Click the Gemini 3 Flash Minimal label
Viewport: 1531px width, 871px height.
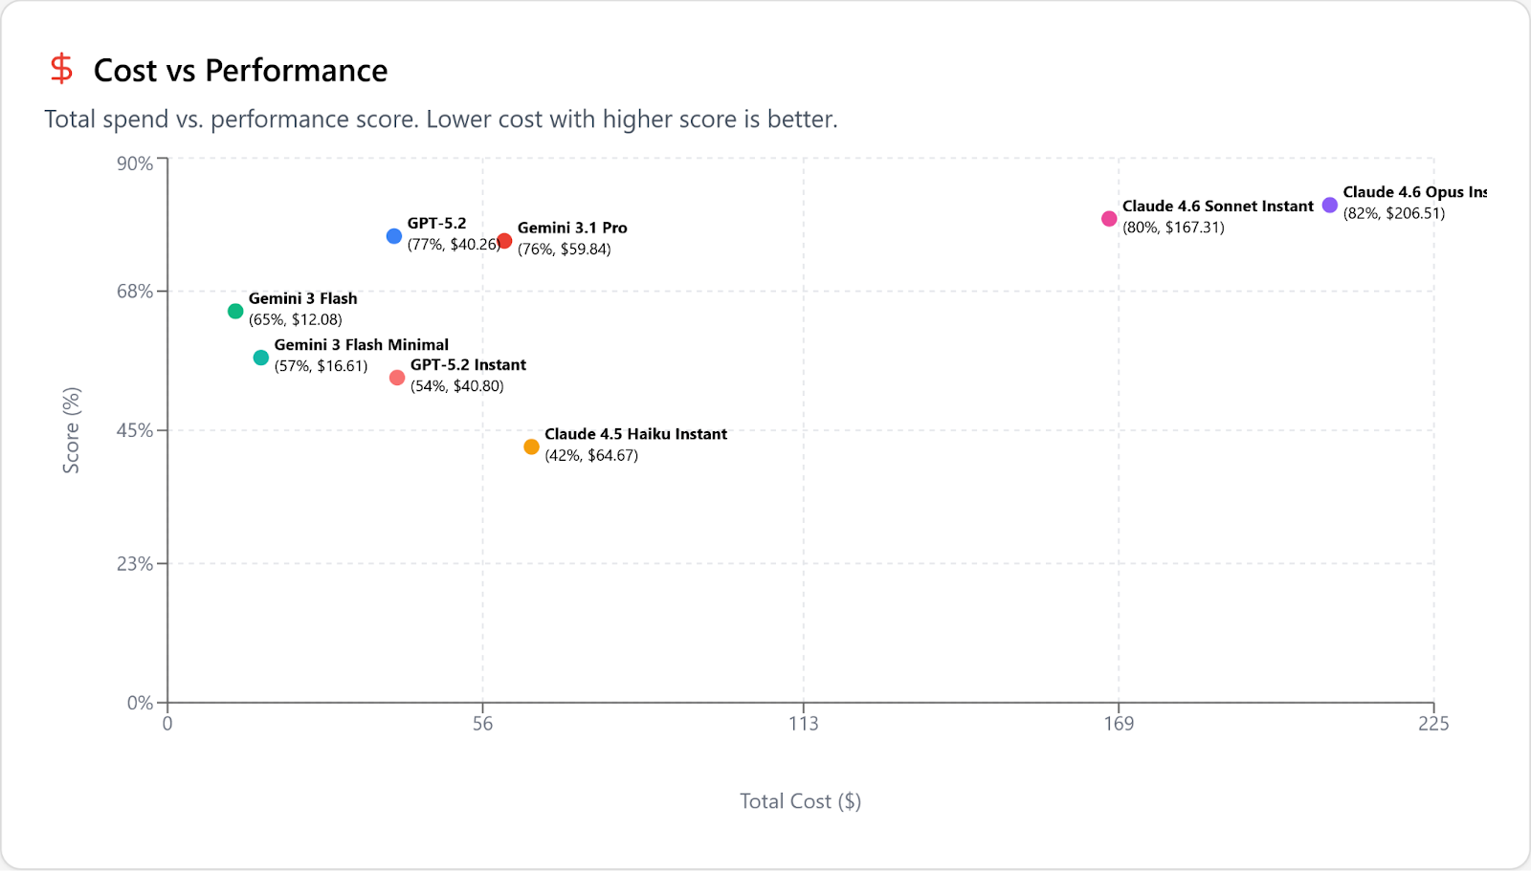[x=361, y=345]
